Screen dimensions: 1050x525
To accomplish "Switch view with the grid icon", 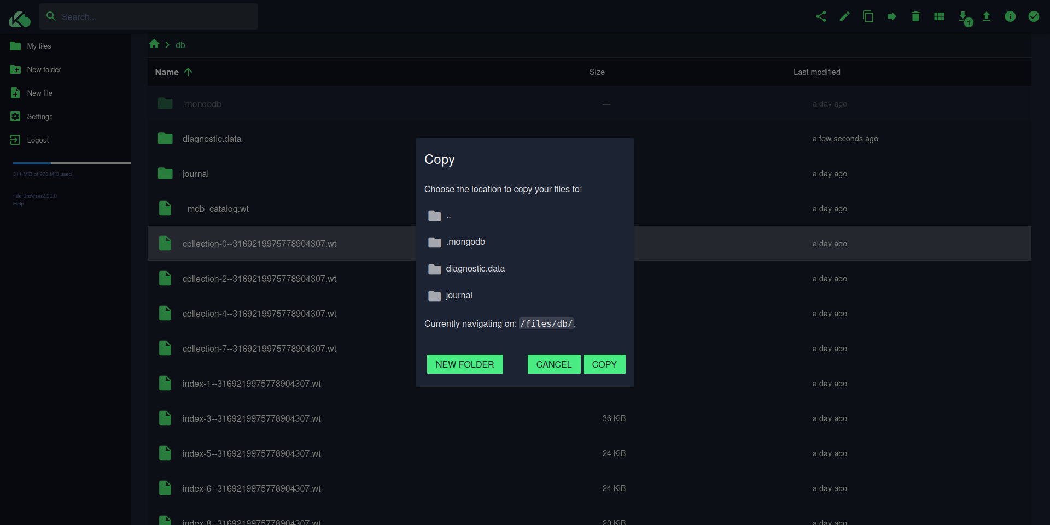I will [939, 16].
